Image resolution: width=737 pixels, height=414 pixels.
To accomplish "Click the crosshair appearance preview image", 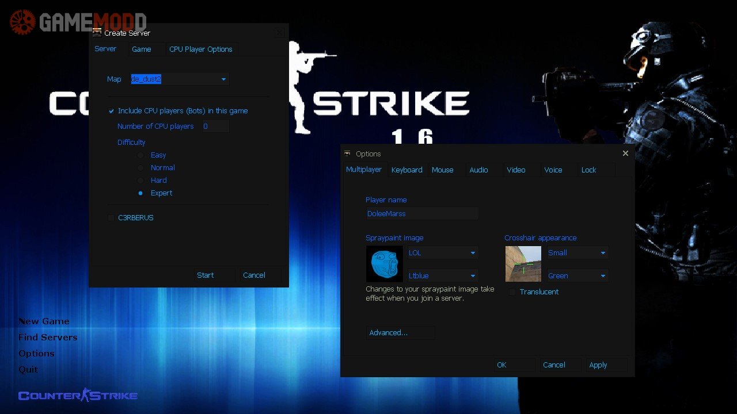I will [x=523, y=264].
